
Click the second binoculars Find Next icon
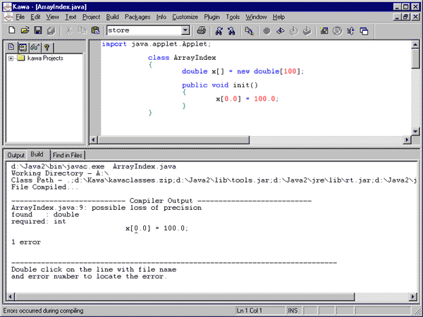231,31
